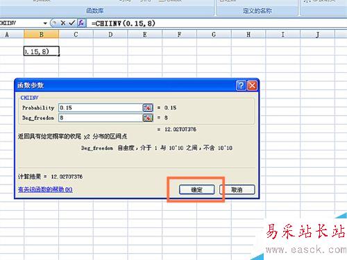The height and width of the screenshot is (260, 347).
Task: Click the 取消 Cancel button
Action: pyautogui.click(x=237, y=190)
